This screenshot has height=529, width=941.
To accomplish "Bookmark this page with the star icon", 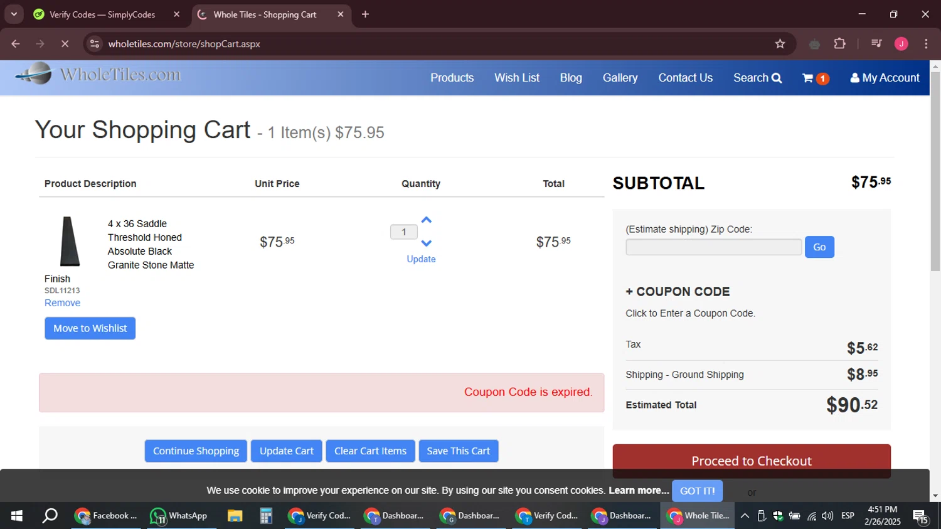I will (780, 44).
